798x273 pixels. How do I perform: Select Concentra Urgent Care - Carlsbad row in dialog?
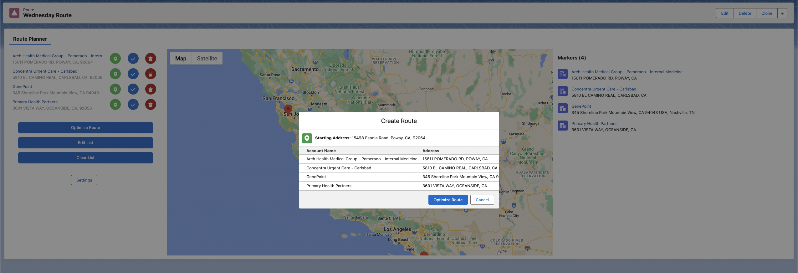click(x=399, y=168)
